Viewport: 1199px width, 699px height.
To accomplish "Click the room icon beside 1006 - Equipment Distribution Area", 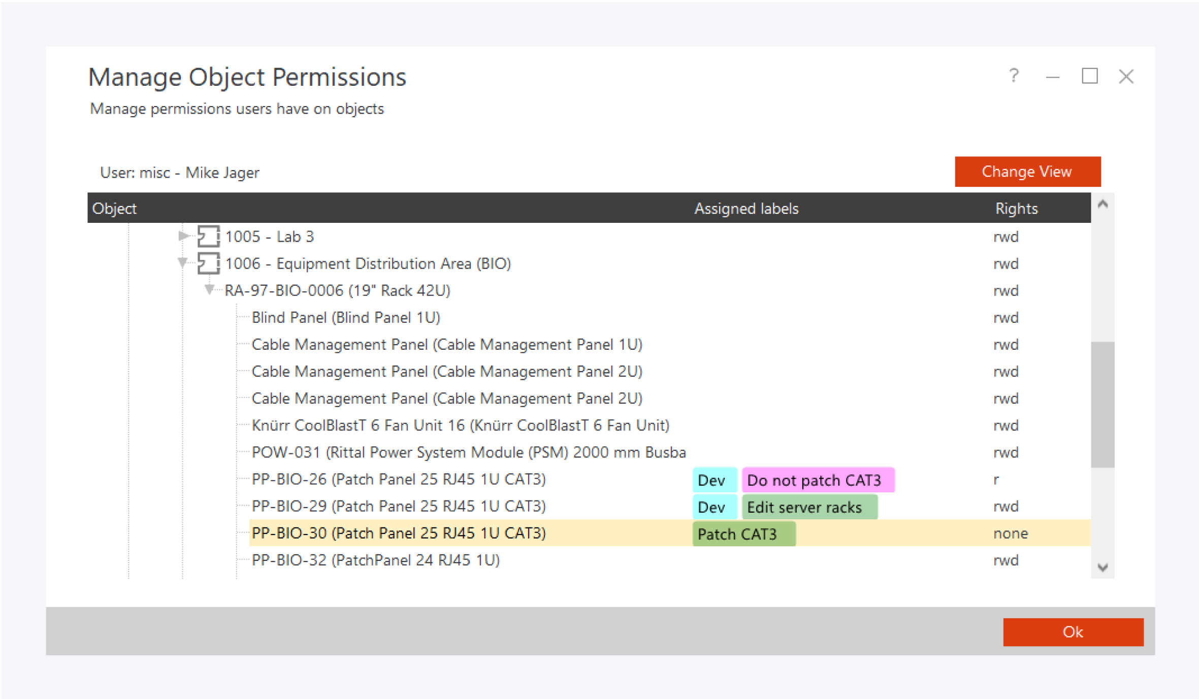I will click(208, 263).
